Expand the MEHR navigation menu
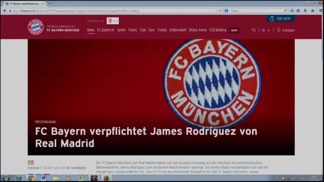Image resolution: width=324 pixels, height=182 pixels. point(234,30)
